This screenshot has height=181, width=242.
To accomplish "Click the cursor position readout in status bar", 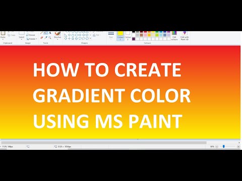I will [x=7, y=146].
